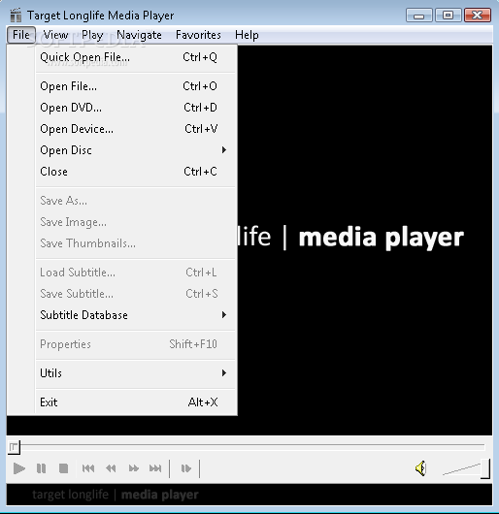The image size is (499, 514).
Task: Open the Navigate menu
Action: pos(139,35)
